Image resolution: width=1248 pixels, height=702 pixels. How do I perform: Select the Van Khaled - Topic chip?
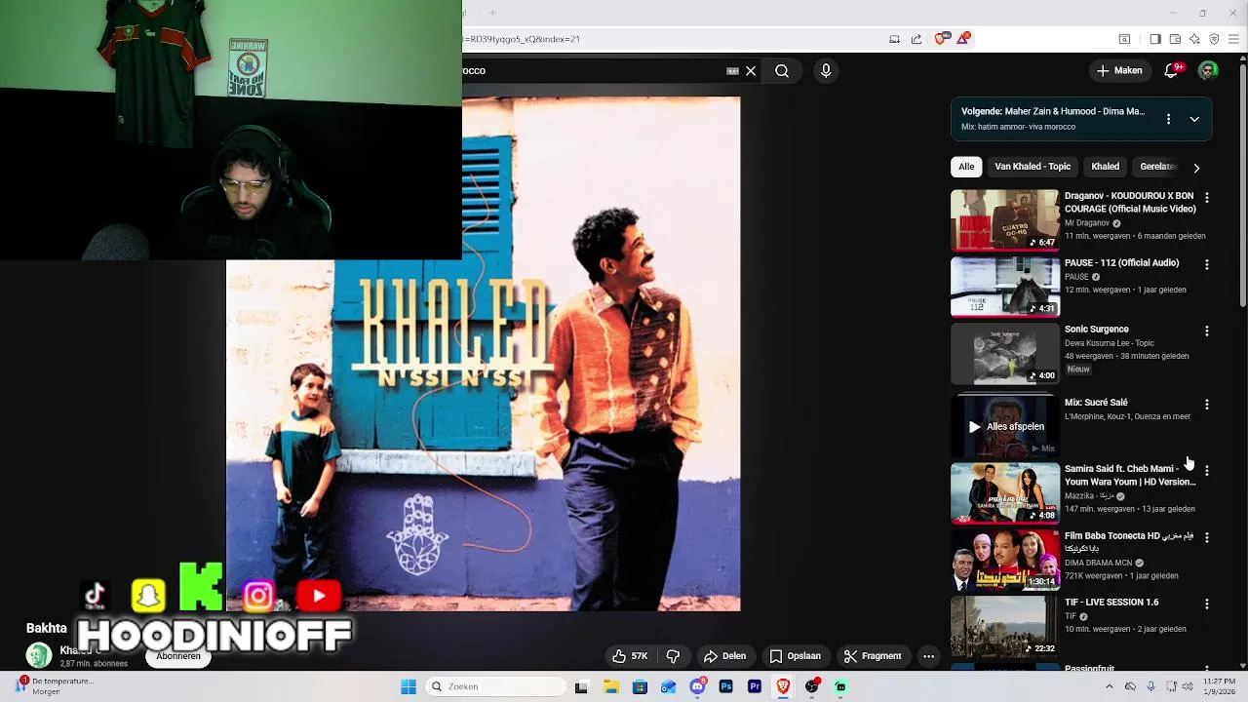tap(1033, 167)
